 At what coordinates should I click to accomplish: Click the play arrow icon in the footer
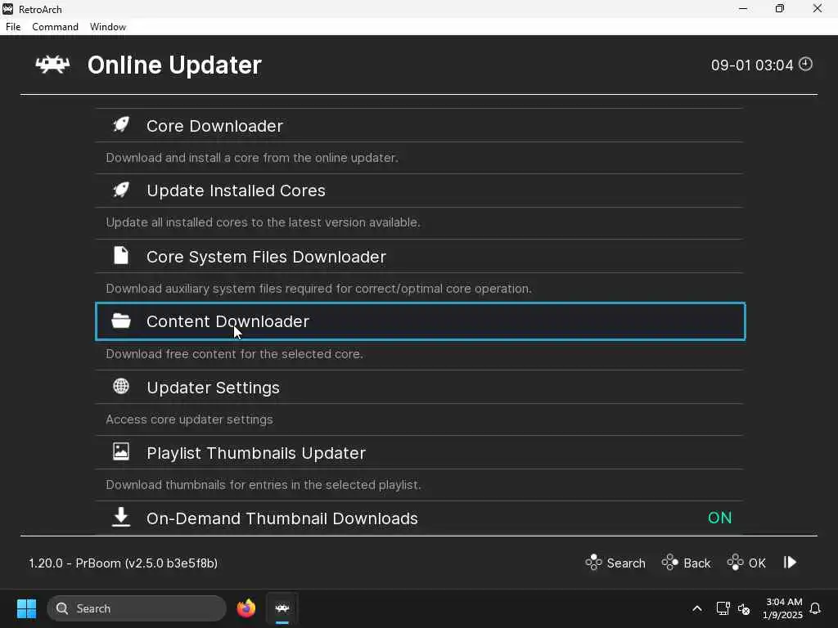pos(790,563)
